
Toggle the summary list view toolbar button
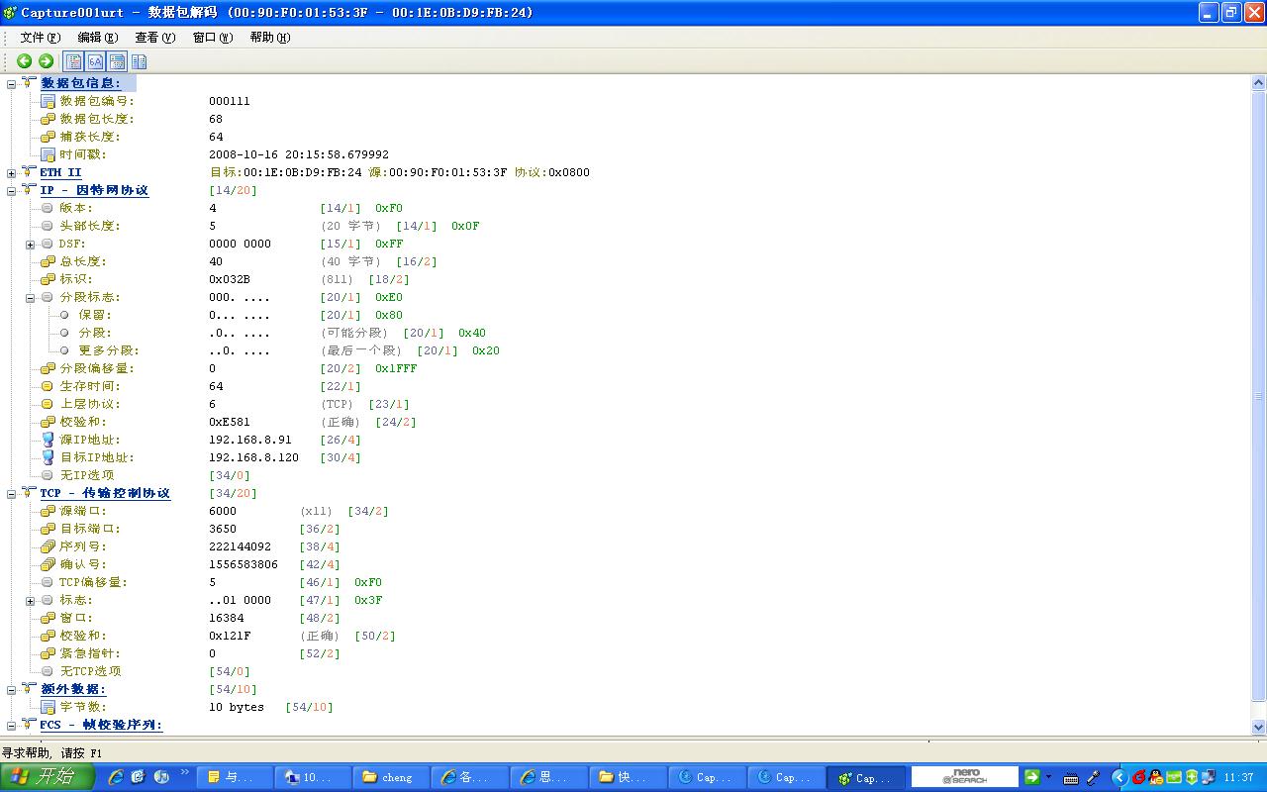click(117, 60)
